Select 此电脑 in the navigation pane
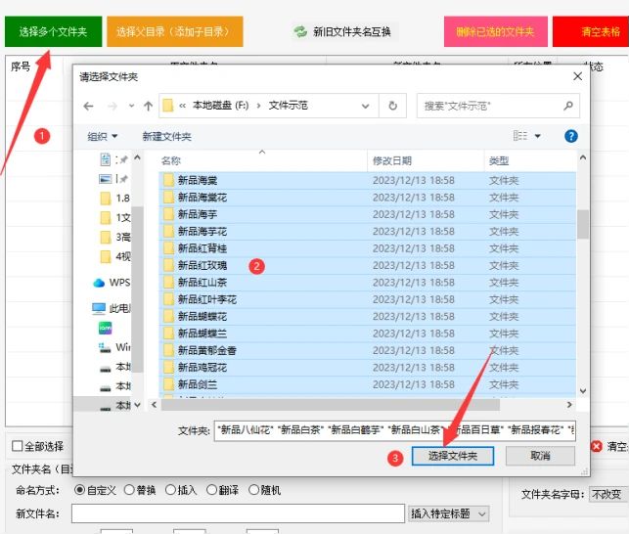629x534 pixels. tap(112, 308)
